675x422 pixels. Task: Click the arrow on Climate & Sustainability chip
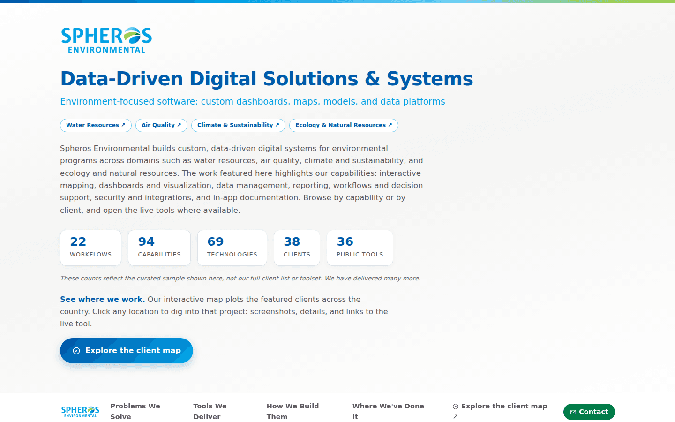277,125
